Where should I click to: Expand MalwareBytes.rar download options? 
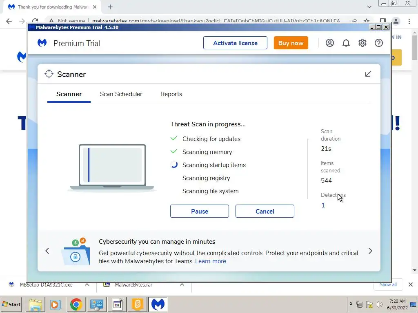(182, 284)
